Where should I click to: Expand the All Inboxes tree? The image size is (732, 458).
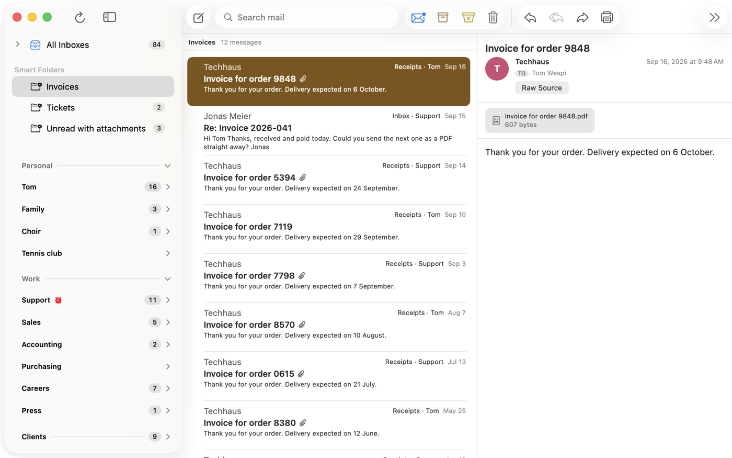[x=18, y=44]
